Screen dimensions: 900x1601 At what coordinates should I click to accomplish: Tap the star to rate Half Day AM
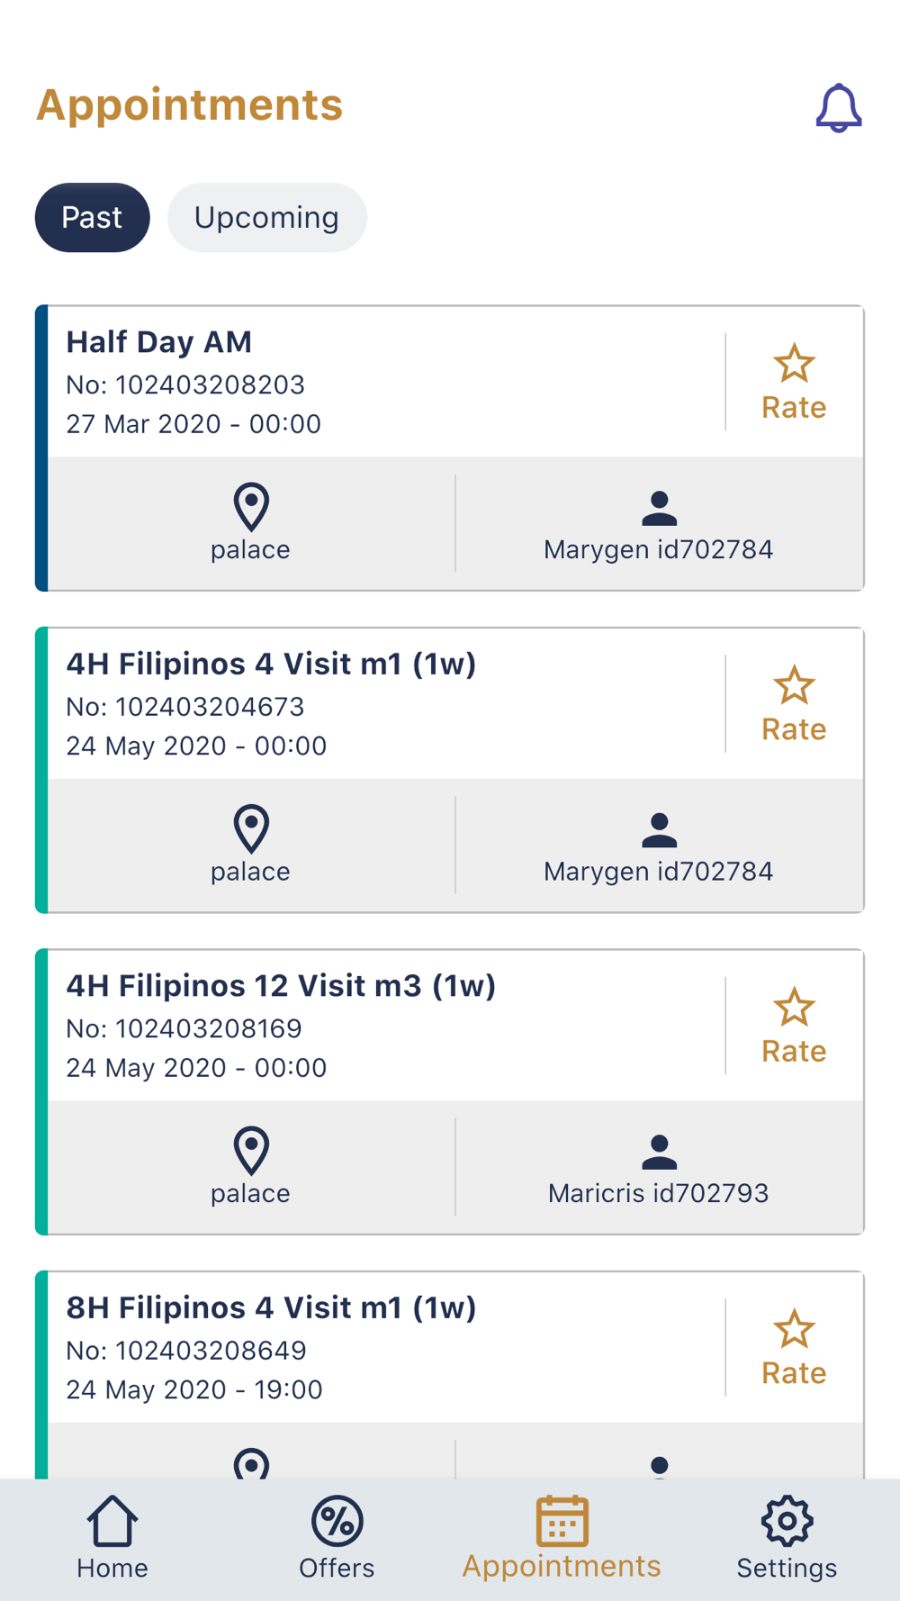pyautogui.click(x=794, y=365)
